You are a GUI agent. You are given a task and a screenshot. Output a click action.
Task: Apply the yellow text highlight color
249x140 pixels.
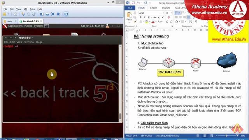[x=147, y=22]
